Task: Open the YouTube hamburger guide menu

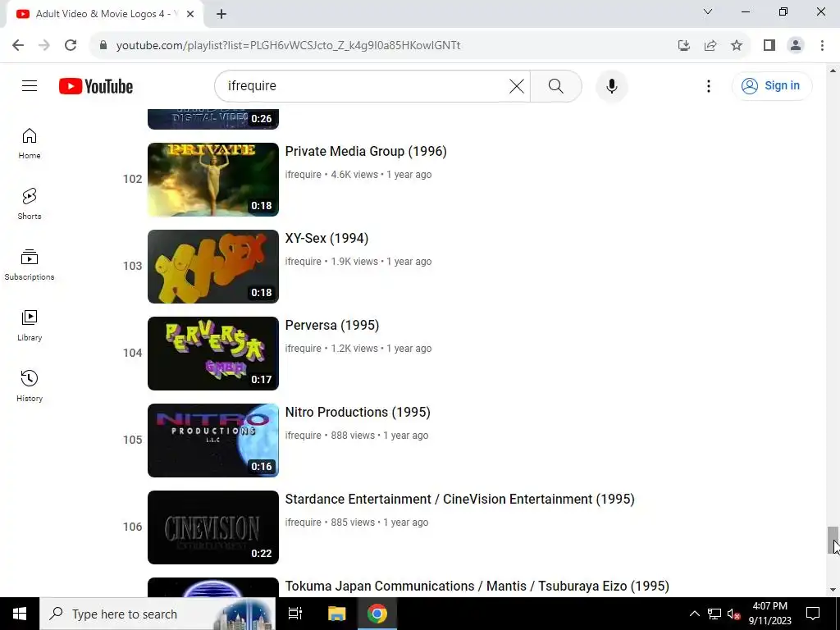Action: [30, 85]
